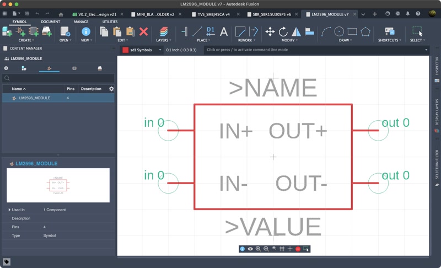The width and height of the screenshot is (441, 268).
Task: Open the Symbols tab in Content Manager
Action: pos(49,68)
